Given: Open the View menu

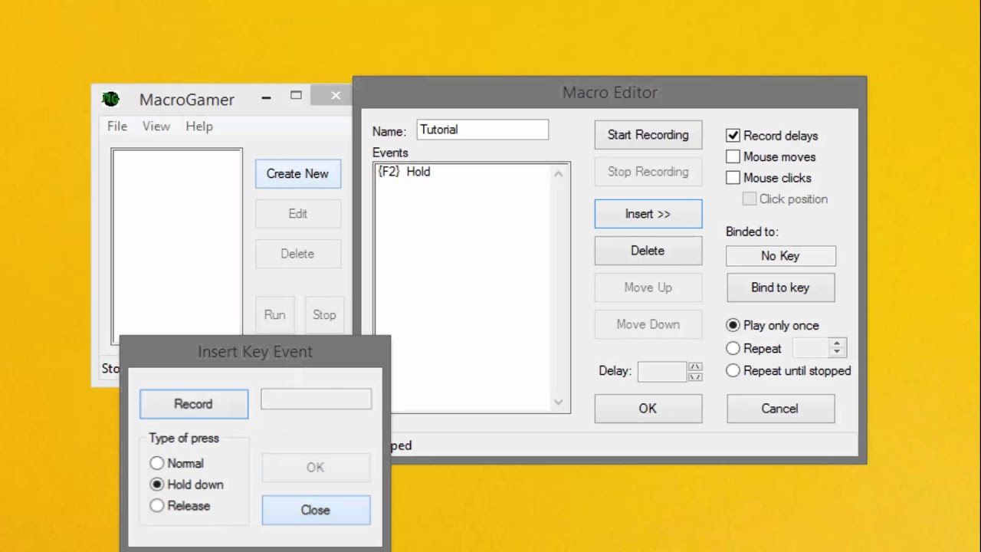Looking at the screenshot, I should click(156, 127).
